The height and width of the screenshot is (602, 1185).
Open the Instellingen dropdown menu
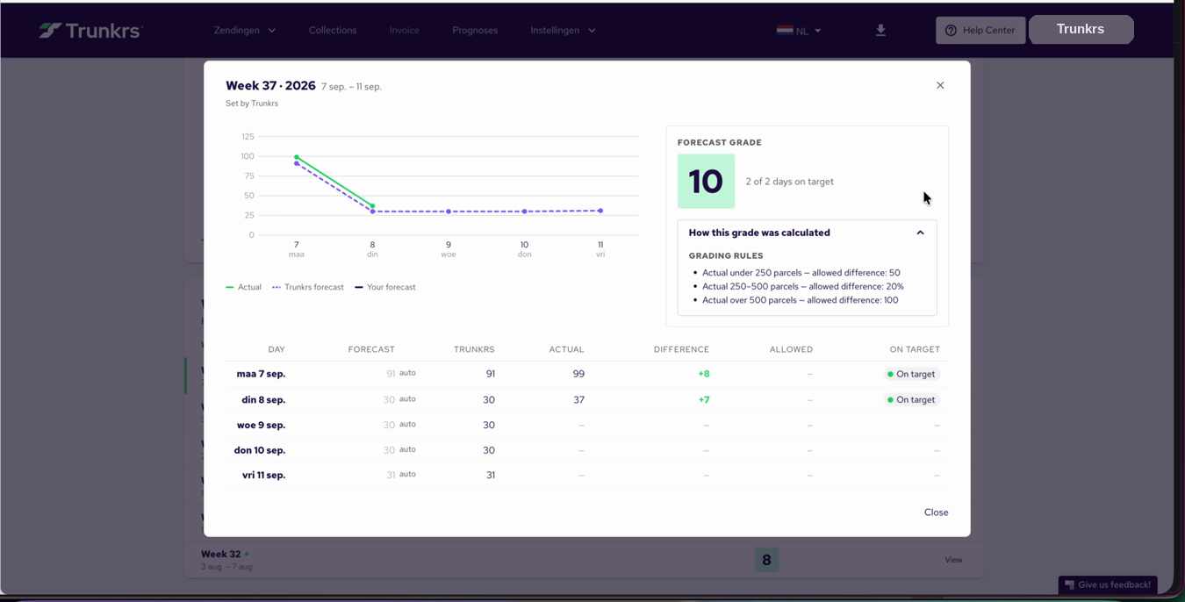pos(564,30)
